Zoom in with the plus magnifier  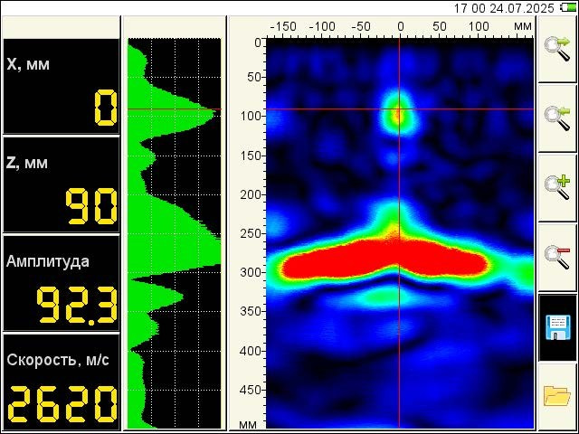pos(557,187)
